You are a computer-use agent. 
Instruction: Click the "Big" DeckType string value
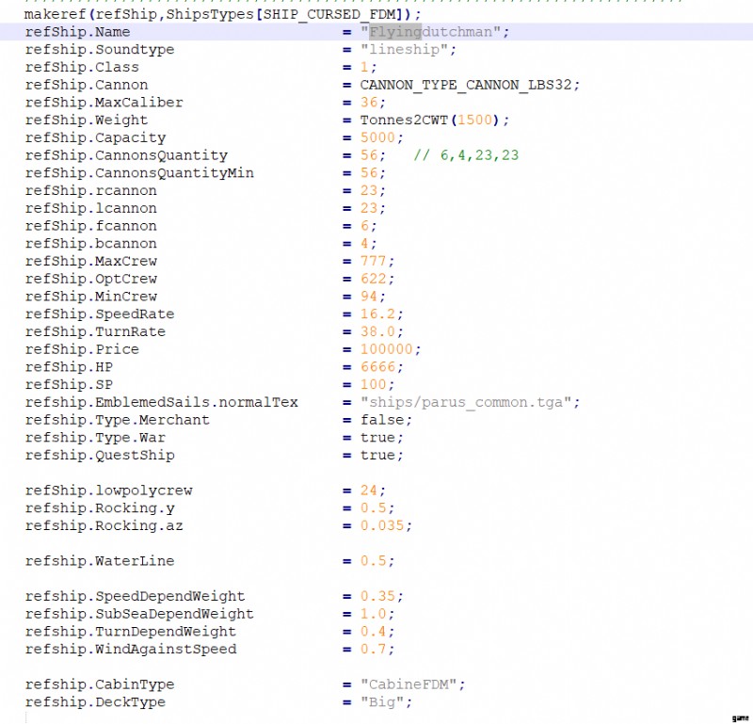point(382,702)
